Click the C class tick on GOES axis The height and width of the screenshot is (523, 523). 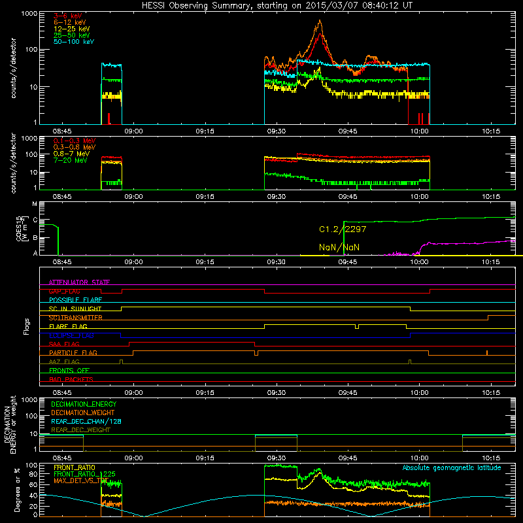coord(35,220)
